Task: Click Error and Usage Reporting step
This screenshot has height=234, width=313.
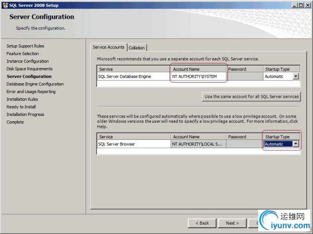Action: (x=31, y=92)
